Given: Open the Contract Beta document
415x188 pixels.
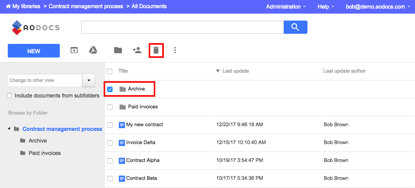Looking at the screenshot, I should 142,178.
